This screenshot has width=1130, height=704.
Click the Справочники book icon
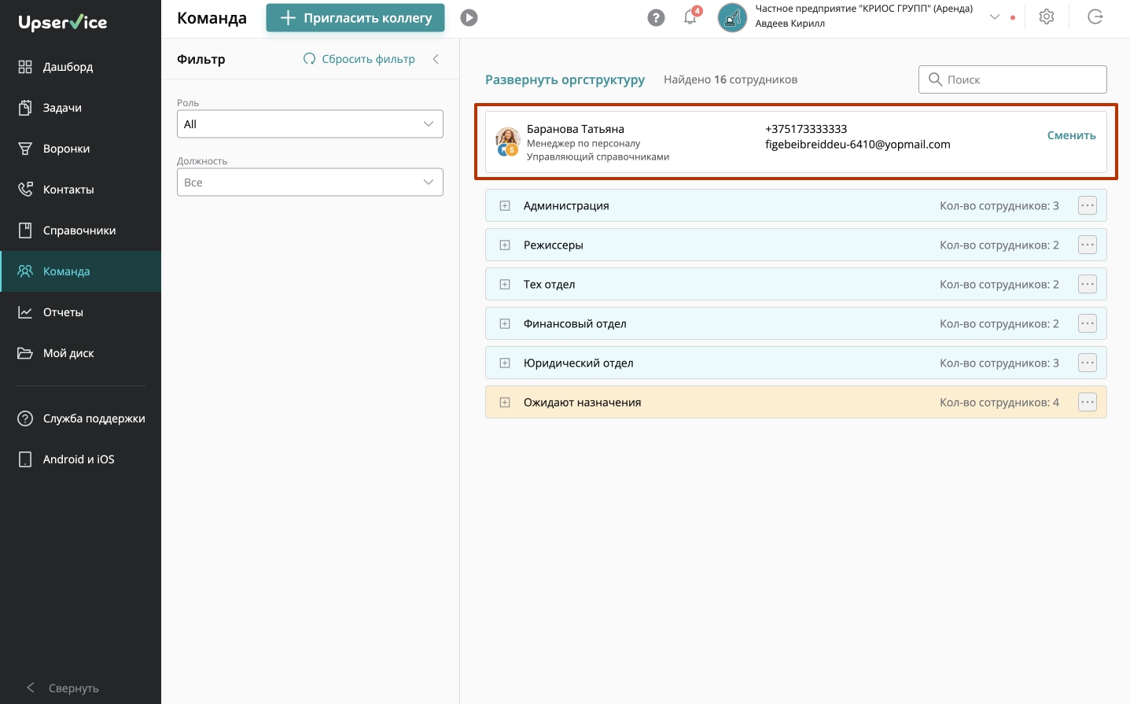25,230
